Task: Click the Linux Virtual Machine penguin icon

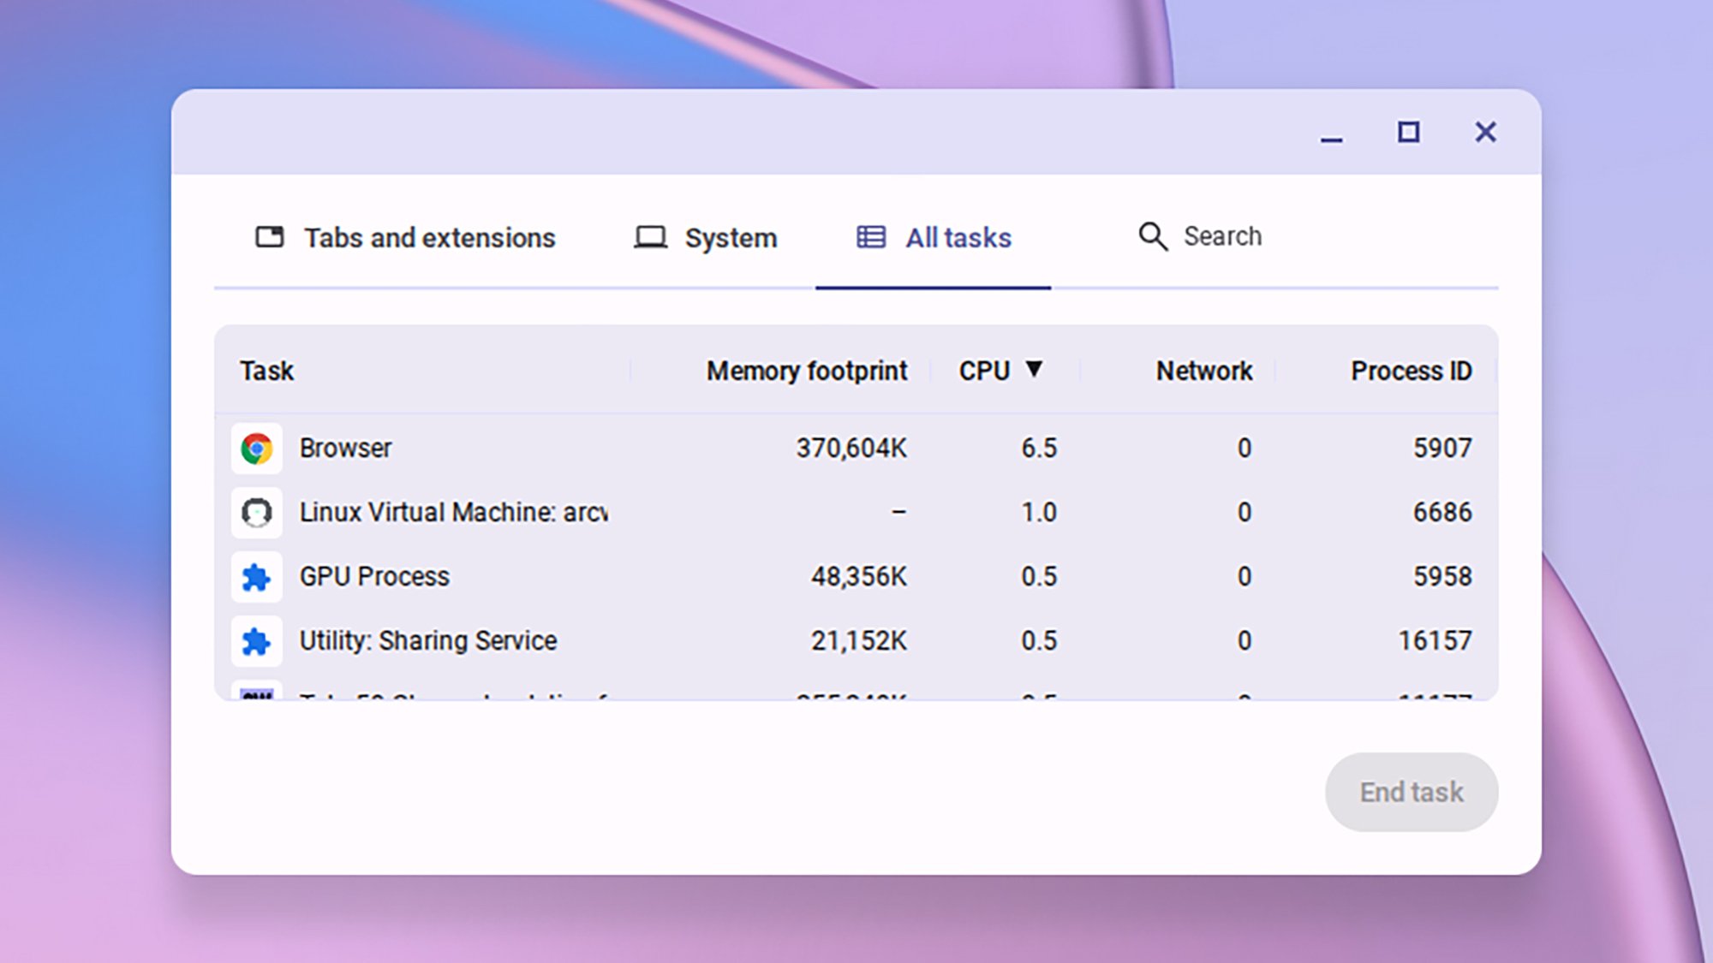Action: 257,513
